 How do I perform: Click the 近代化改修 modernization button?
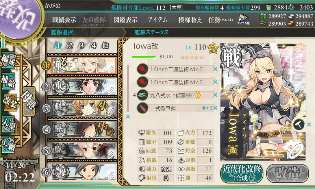pyautogui.click(x=242, y=173)
